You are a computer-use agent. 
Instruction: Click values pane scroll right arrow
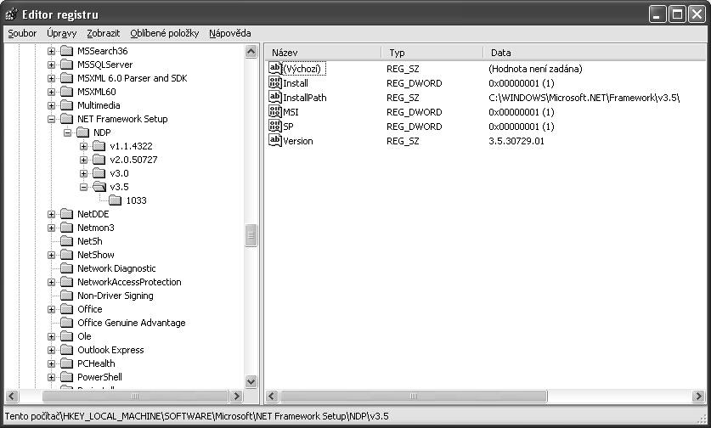click(699, 397)
